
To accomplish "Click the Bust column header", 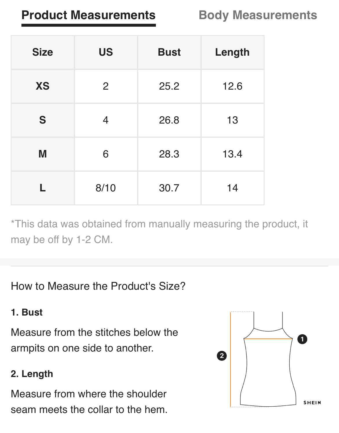I will point(169,52).
